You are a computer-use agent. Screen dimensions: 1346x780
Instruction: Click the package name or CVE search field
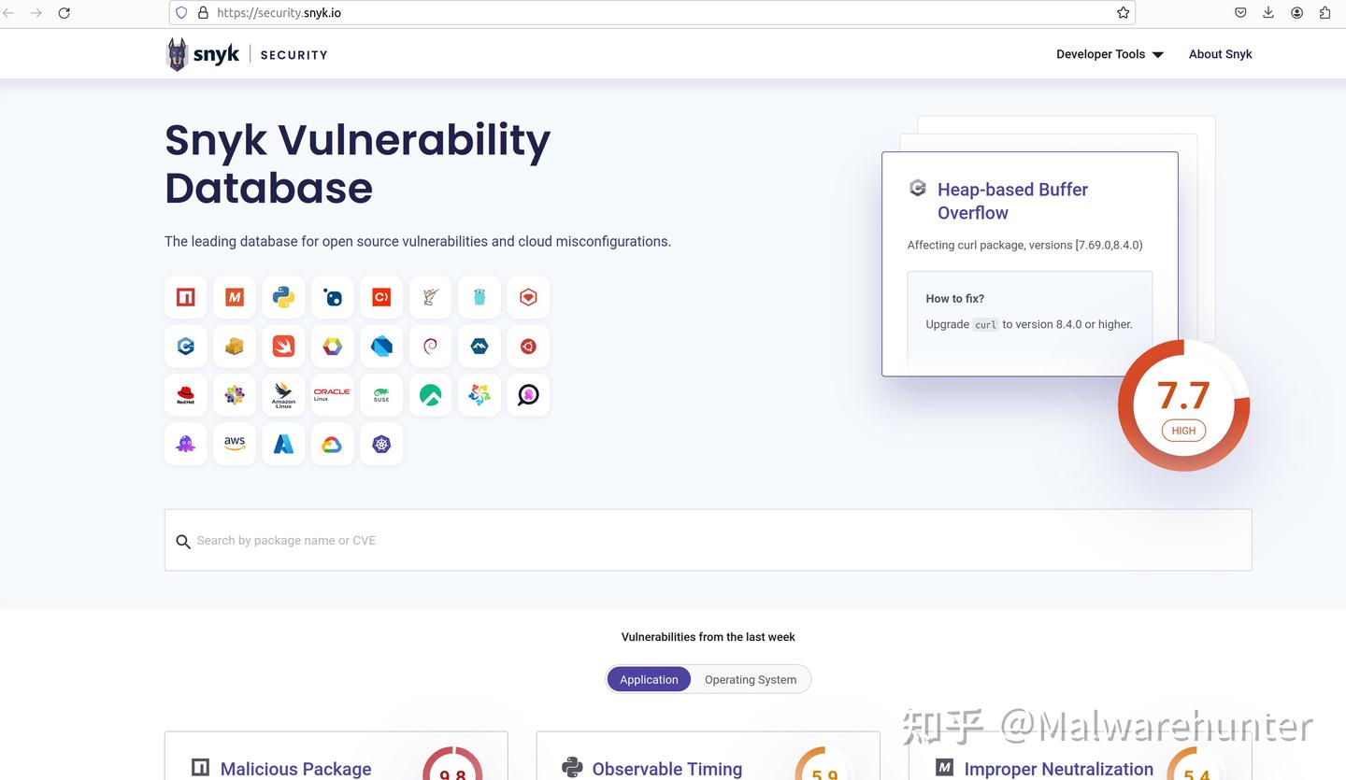coord(708,540)
